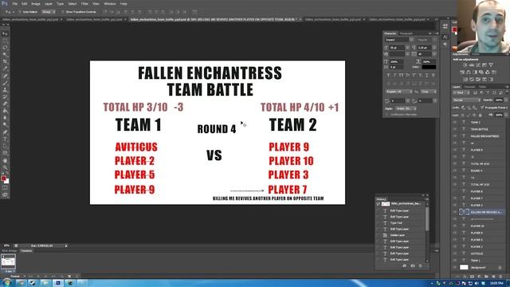
Task: Apply Faux Bold in Character panel
Action: pos(388,75)
